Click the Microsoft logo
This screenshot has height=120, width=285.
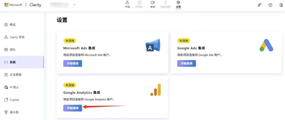[x=13, y=5]
